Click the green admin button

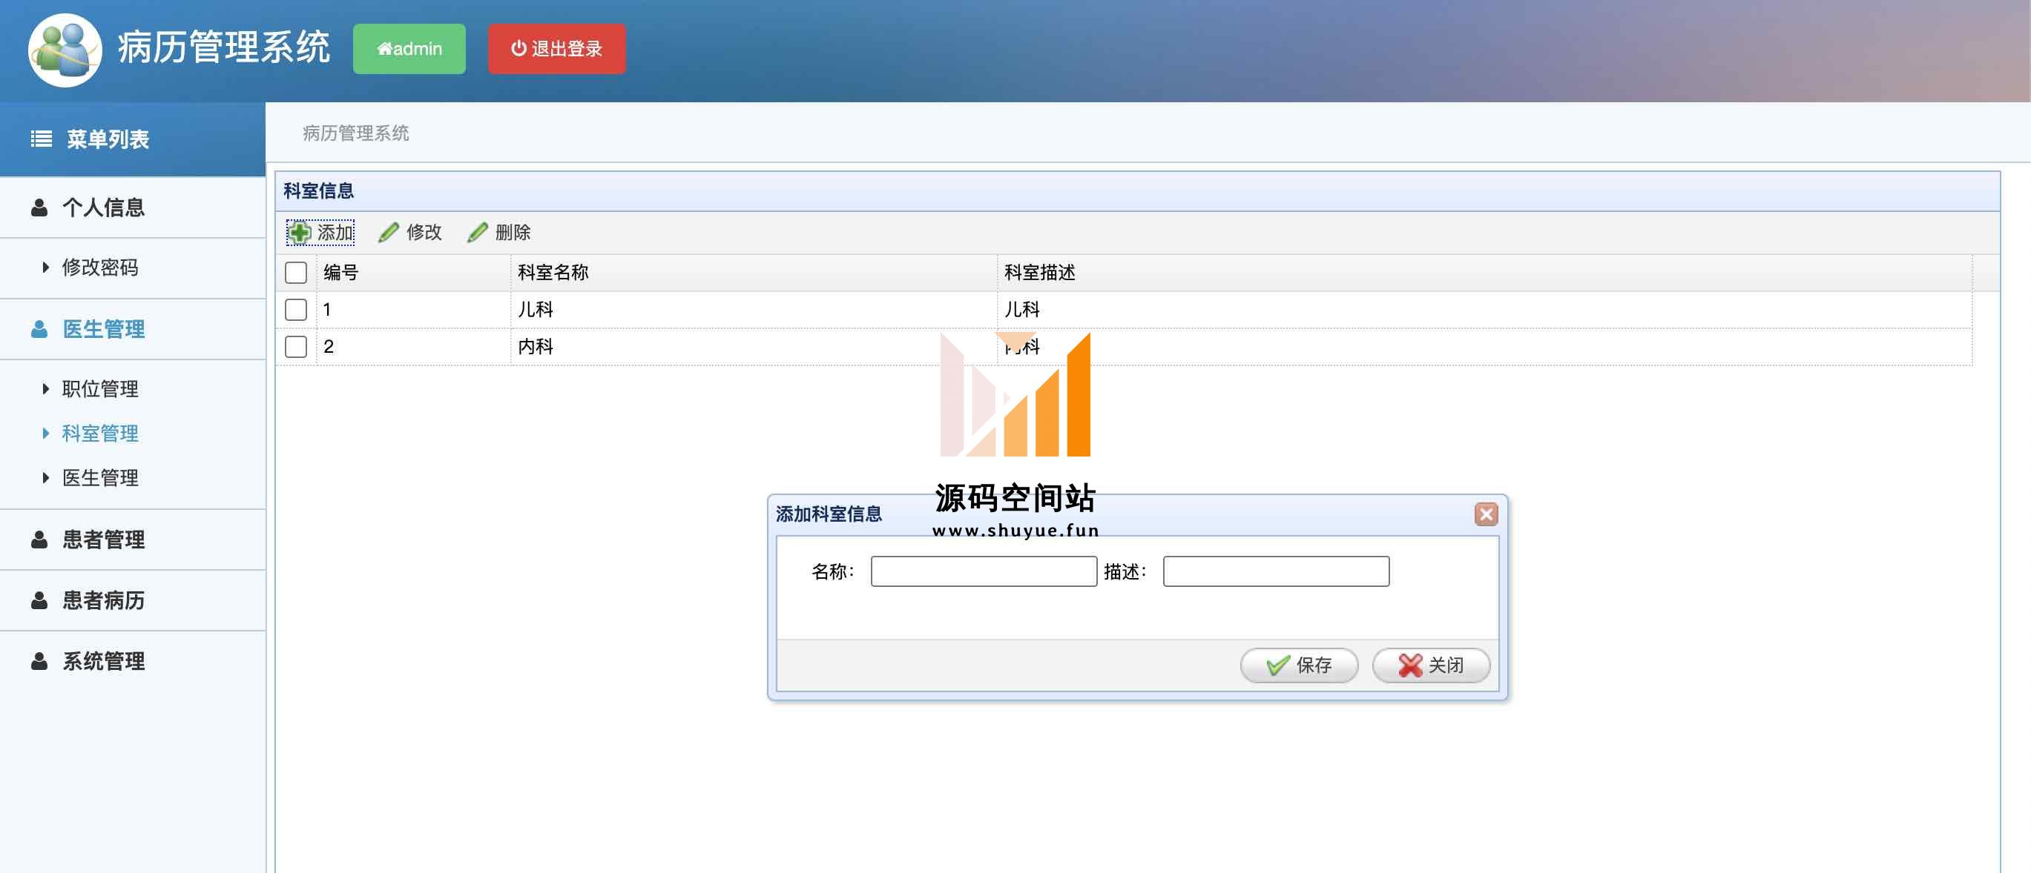409,49
